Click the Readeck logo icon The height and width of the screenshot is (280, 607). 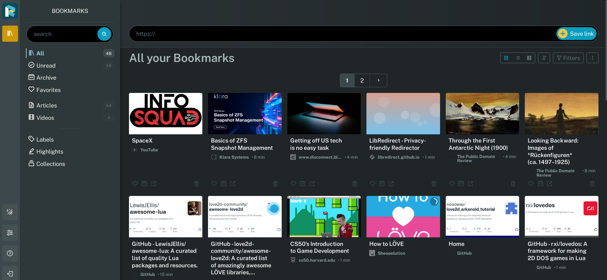[x=10, y=11]
